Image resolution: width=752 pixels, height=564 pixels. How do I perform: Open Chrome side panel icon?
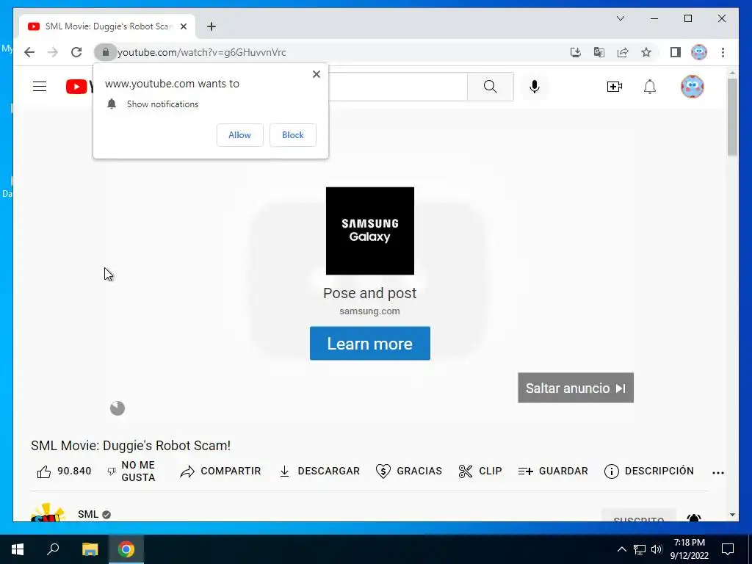point(676,52)
